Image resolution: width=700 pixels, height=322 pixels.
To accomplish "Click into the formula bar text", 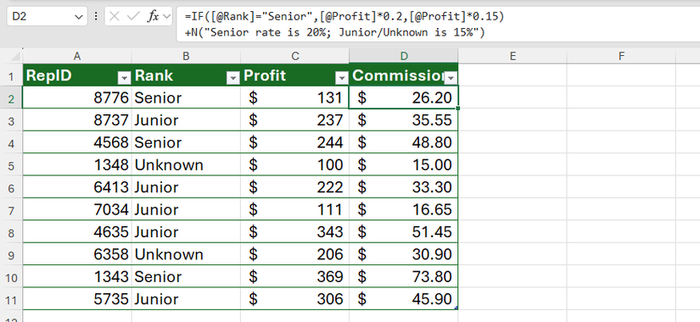I will (438, 25).
